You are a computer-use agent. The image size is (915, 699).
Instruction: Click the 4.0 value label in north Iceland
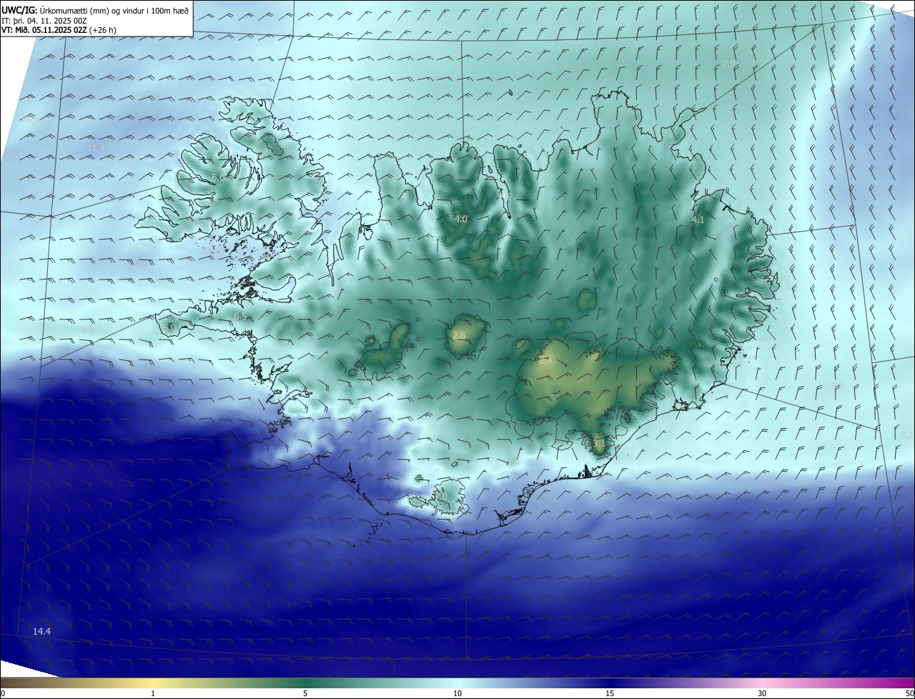coord(461,219)
